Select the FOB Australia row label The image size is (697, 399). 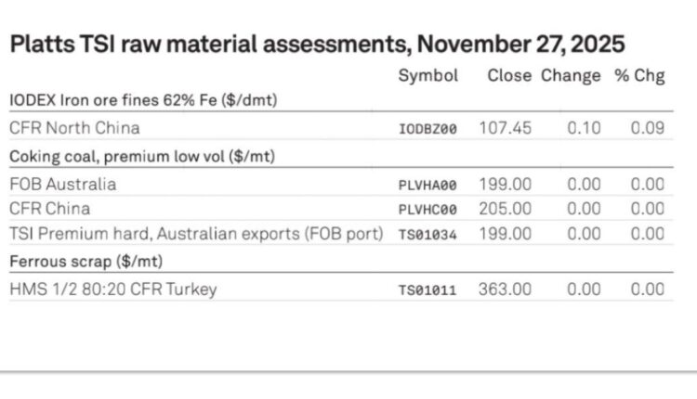coord(63,184)
